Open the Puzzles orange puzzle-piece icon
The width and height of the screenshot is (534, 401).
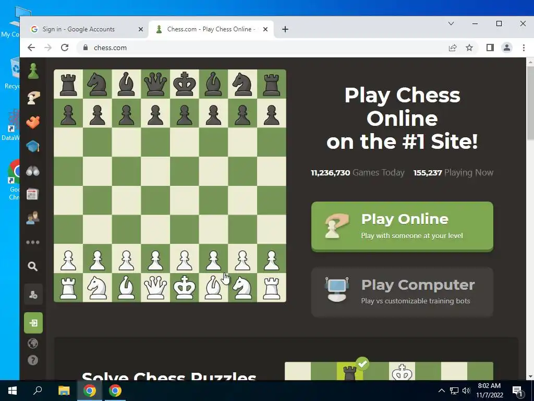coord(33,122)
